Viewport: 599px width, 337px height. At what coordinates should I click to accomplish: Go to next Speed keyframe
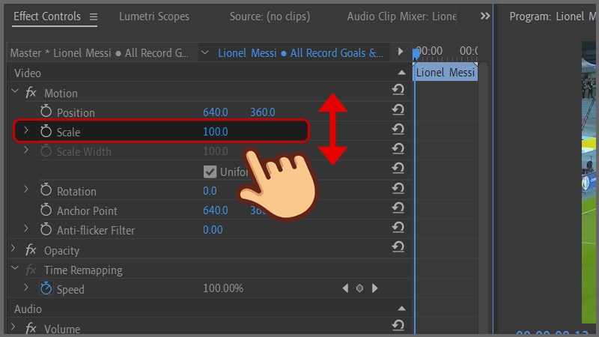click(x=374, y=288)
